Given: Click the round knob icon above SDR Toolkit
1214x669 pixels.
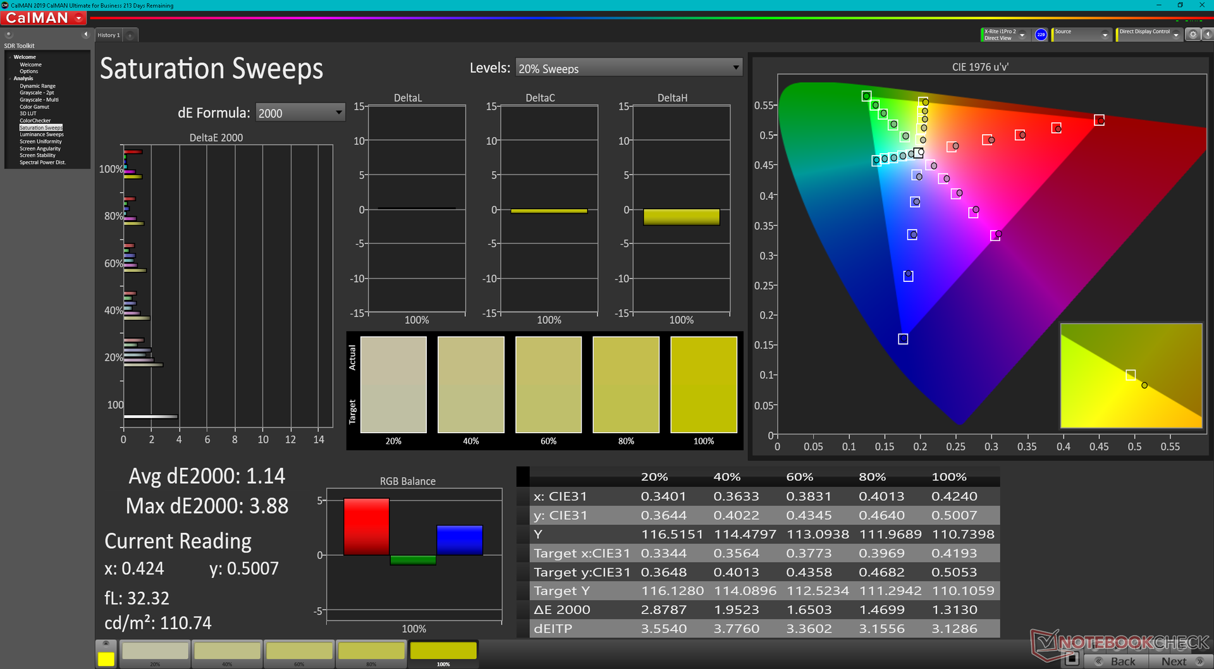Looking at the screenshot, I should pyautogui.click(x=9, y=35).
